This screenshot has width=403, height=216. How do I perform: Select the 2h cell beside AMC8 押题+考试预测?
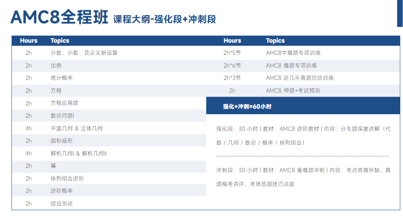(232, 91)
